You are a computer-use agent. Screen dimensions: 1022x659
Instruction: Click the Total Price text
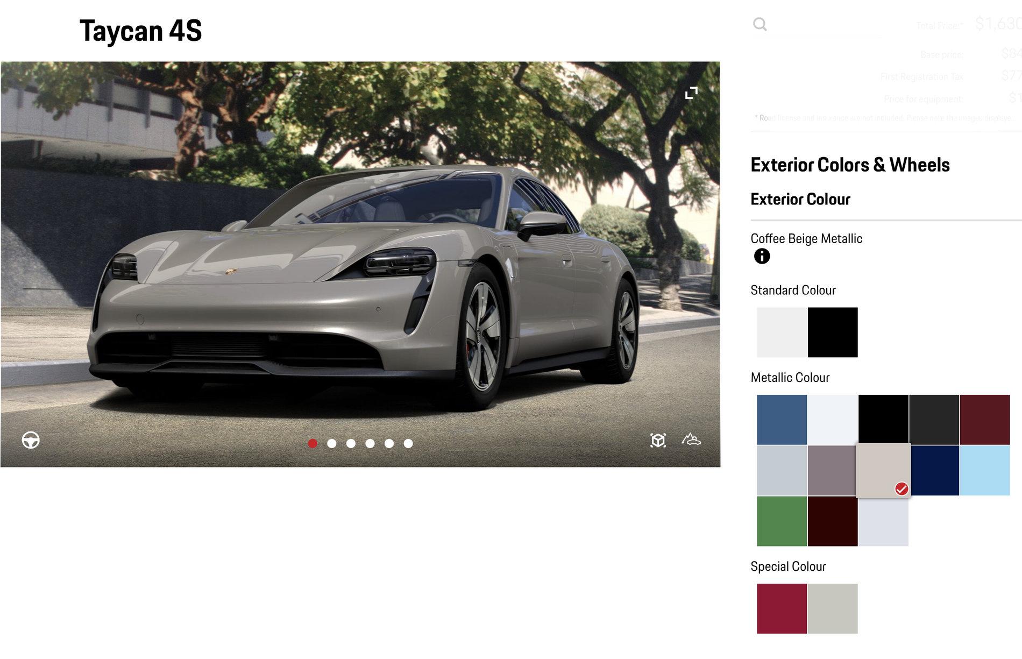pos(940,25)
